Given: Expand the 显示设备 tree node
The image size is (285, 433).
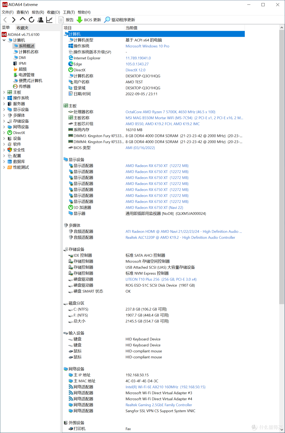Looking at the screenshot, I should coord(4,110).
